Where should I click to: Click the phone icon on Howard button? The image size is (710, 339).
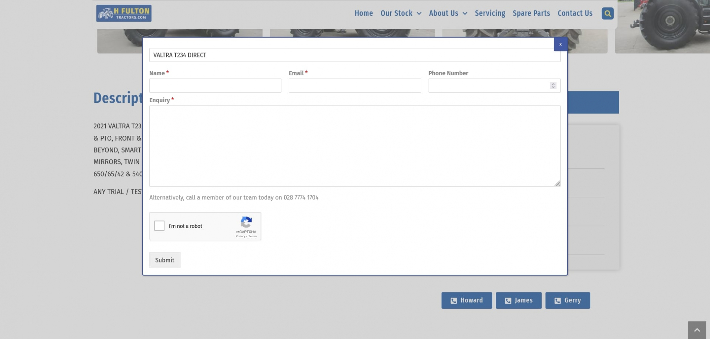(x=454, y=301)
